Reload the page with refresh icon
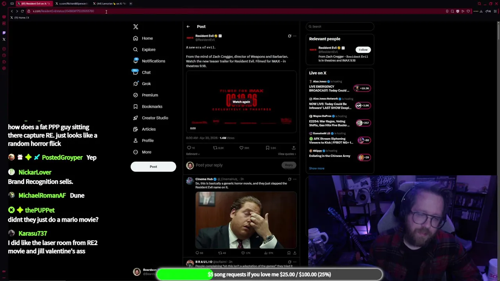500x281 pixels. 22,11
